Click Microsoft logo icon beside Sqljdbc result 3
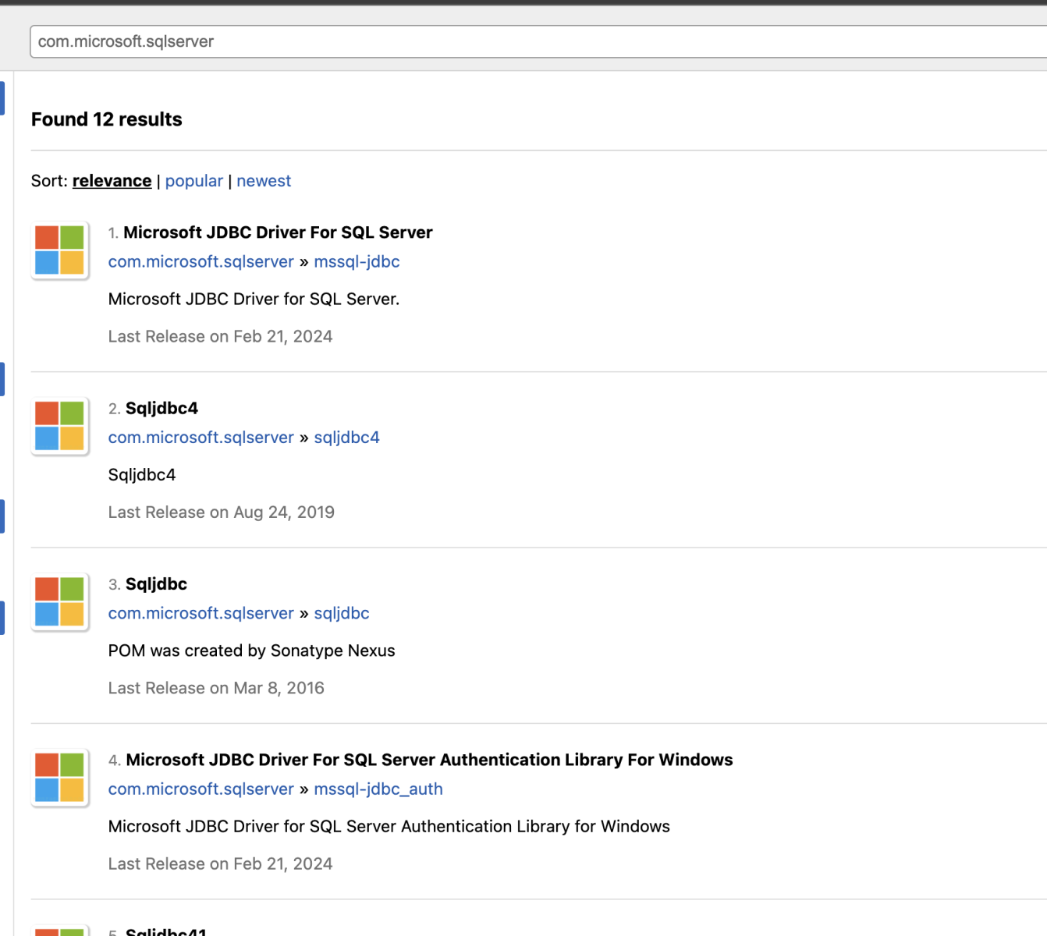1047x936 pixels. [x=59, y=601]
